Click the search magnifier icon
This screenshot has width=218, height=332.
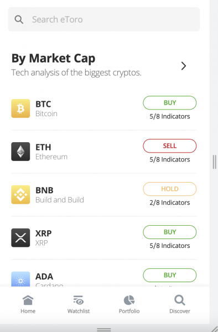[x=19, y=19]
